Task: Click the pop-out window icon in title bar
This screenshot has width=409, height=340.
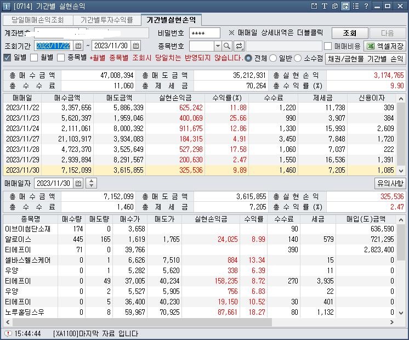Action: click(314, 6)
